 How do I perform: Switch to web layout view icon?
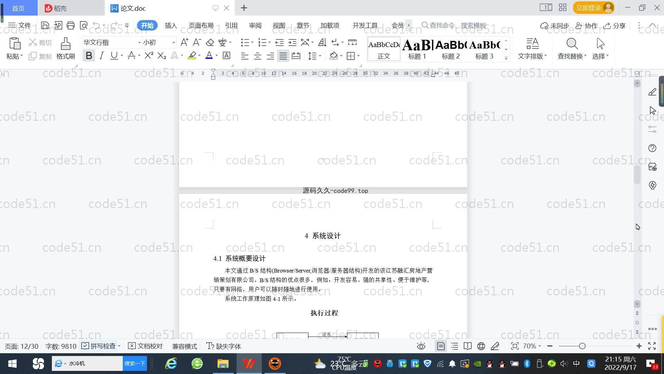[481, 346]
